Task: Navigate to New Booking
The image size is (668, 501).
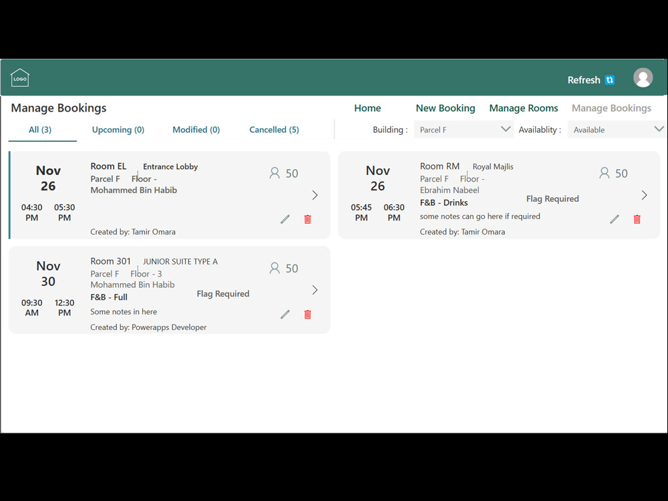Action: [445, 108]
